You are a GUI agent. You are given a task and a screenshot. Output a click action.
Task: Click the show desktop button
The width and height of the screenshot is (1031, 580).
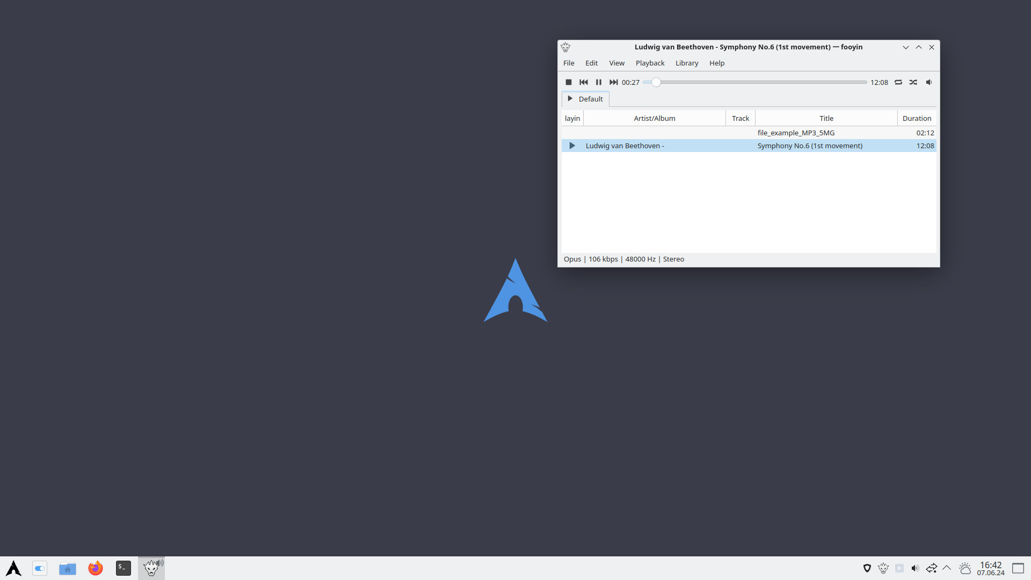1018,568
